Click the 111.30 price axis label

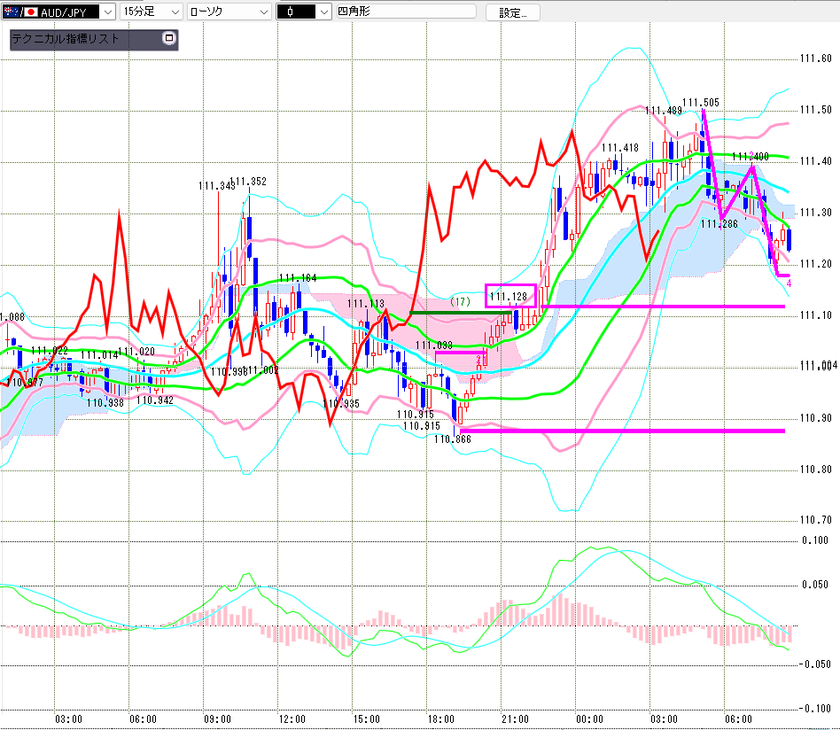tap(816, 213)
